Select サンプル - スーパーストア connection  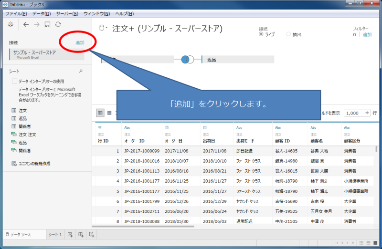click(x=47, y=54)
